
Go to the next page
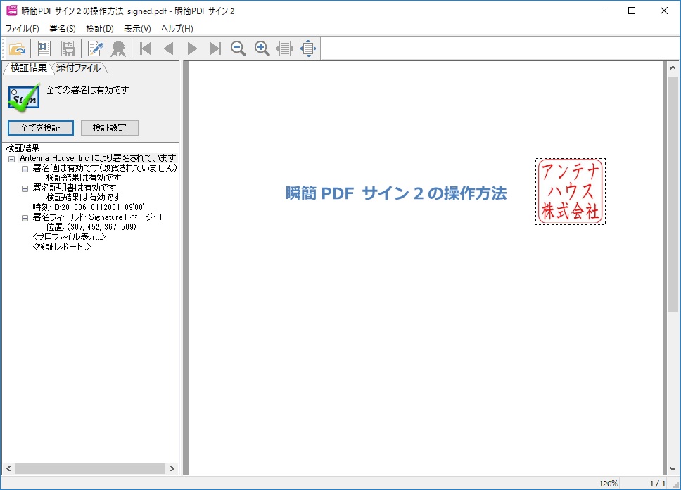click(192, 49)
